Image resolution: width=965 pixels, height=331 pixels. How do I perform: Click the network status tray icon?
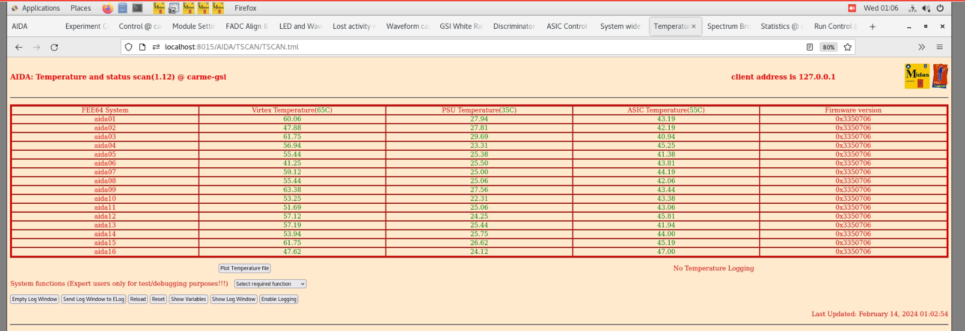[913, 8]
